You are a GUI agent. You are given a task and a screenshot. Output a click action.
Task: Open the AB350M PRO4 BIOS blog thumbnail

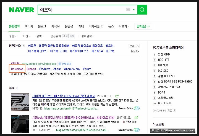pyautogui.click(x=20, y=124)
